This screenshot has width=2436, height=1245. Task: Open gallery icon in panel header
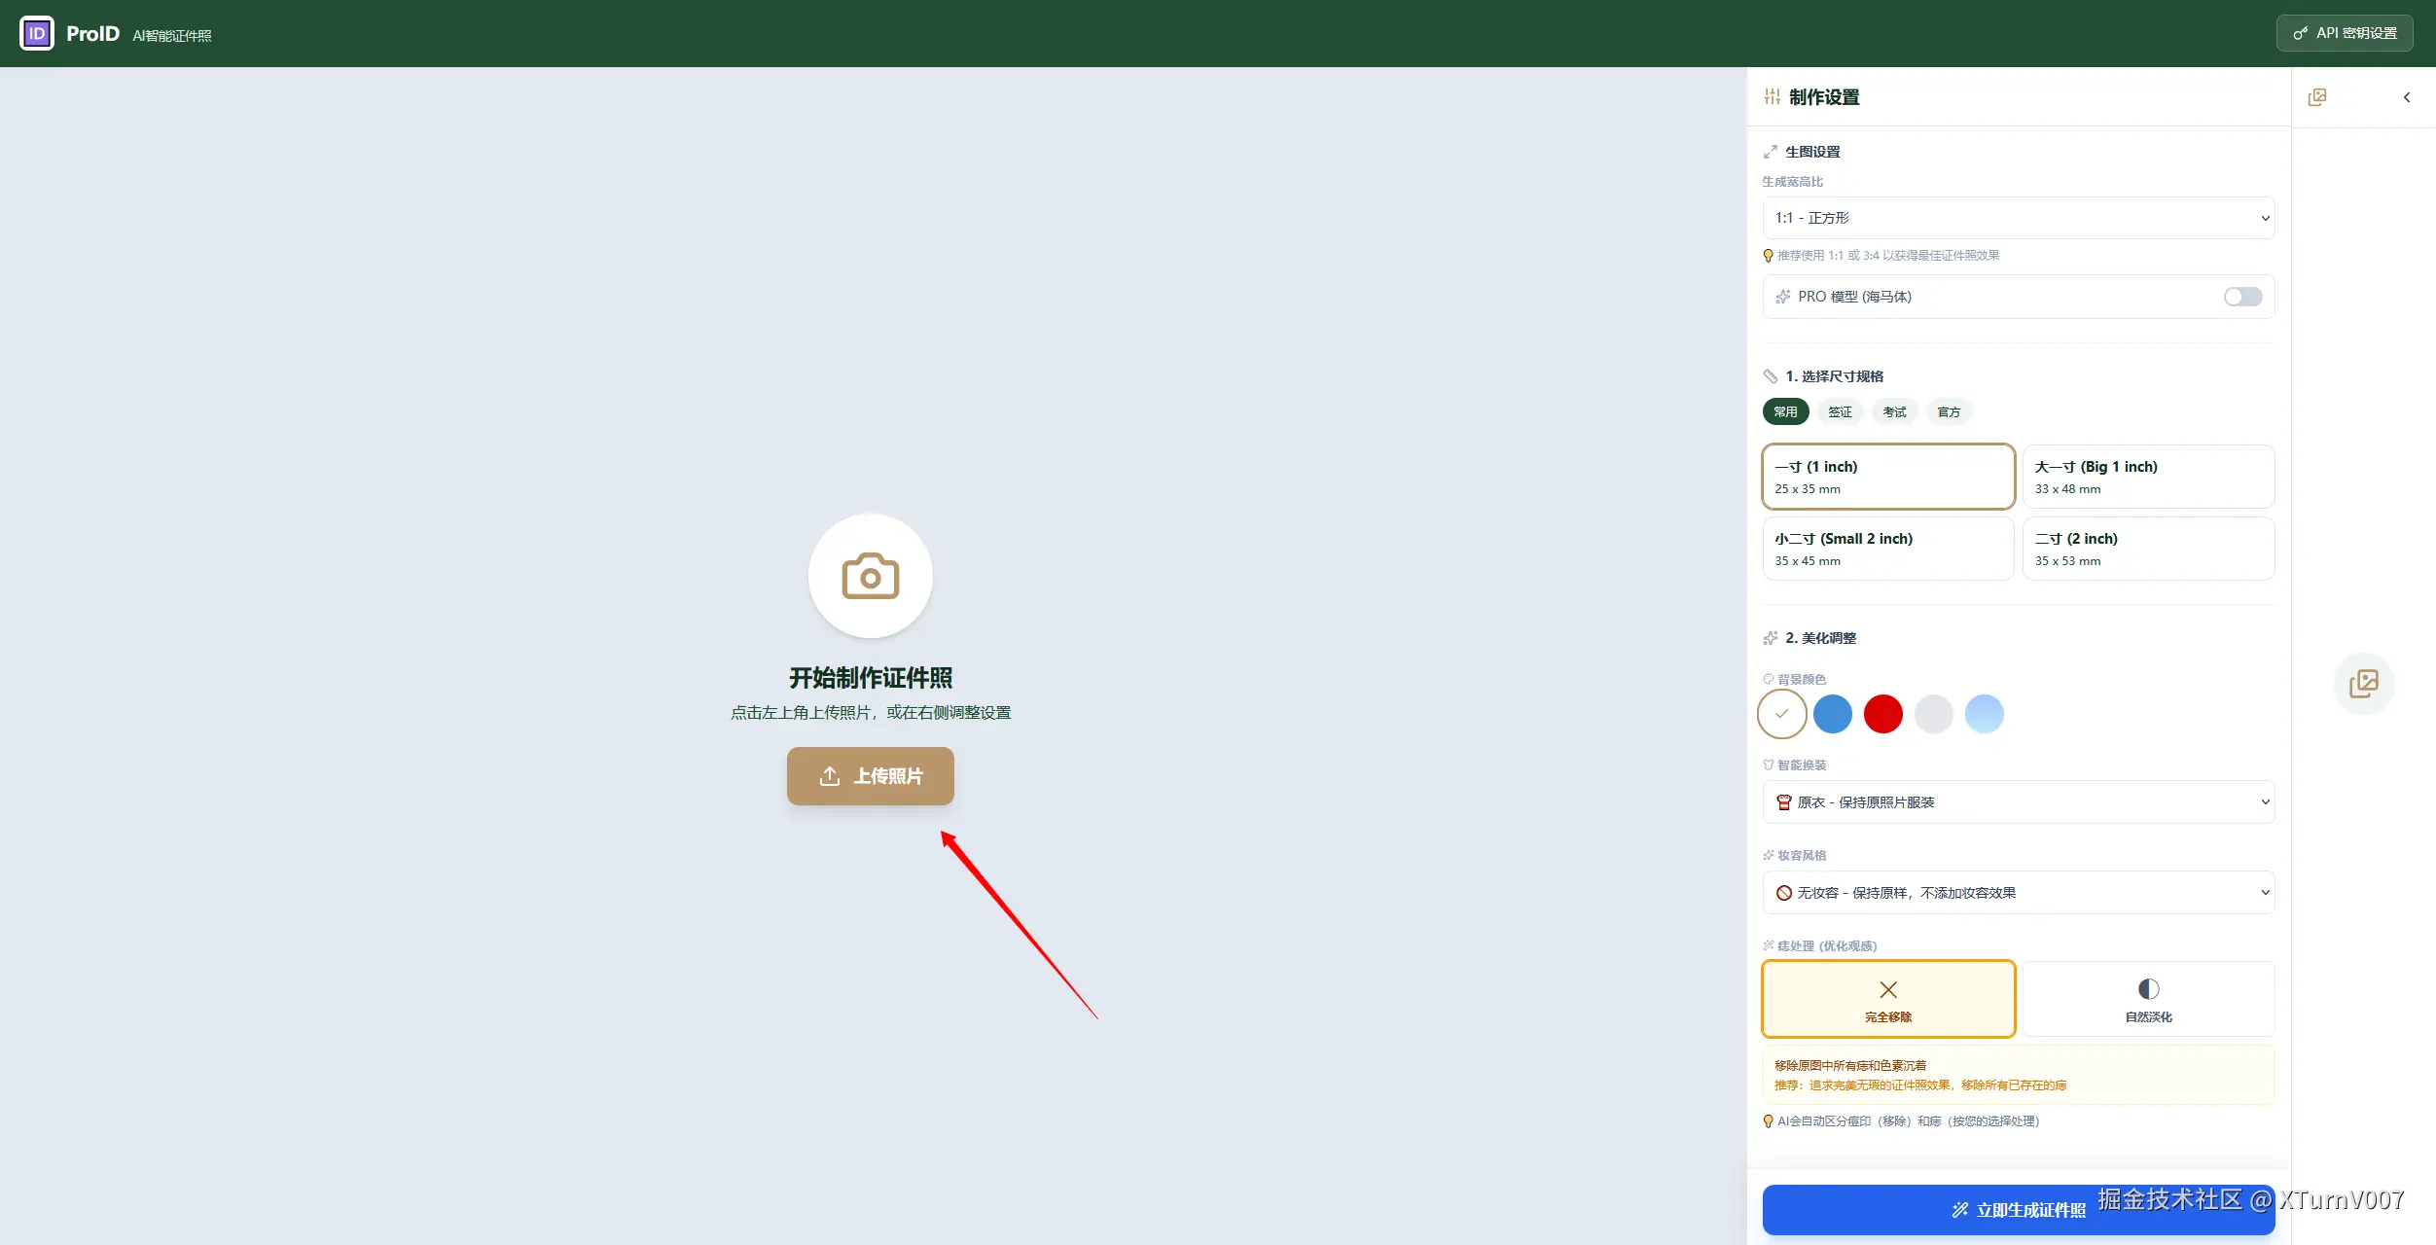2317,97
